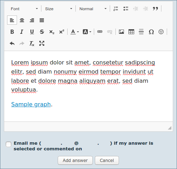Click the Add answer button
177x169 pixels.
[x=75, y=160]
